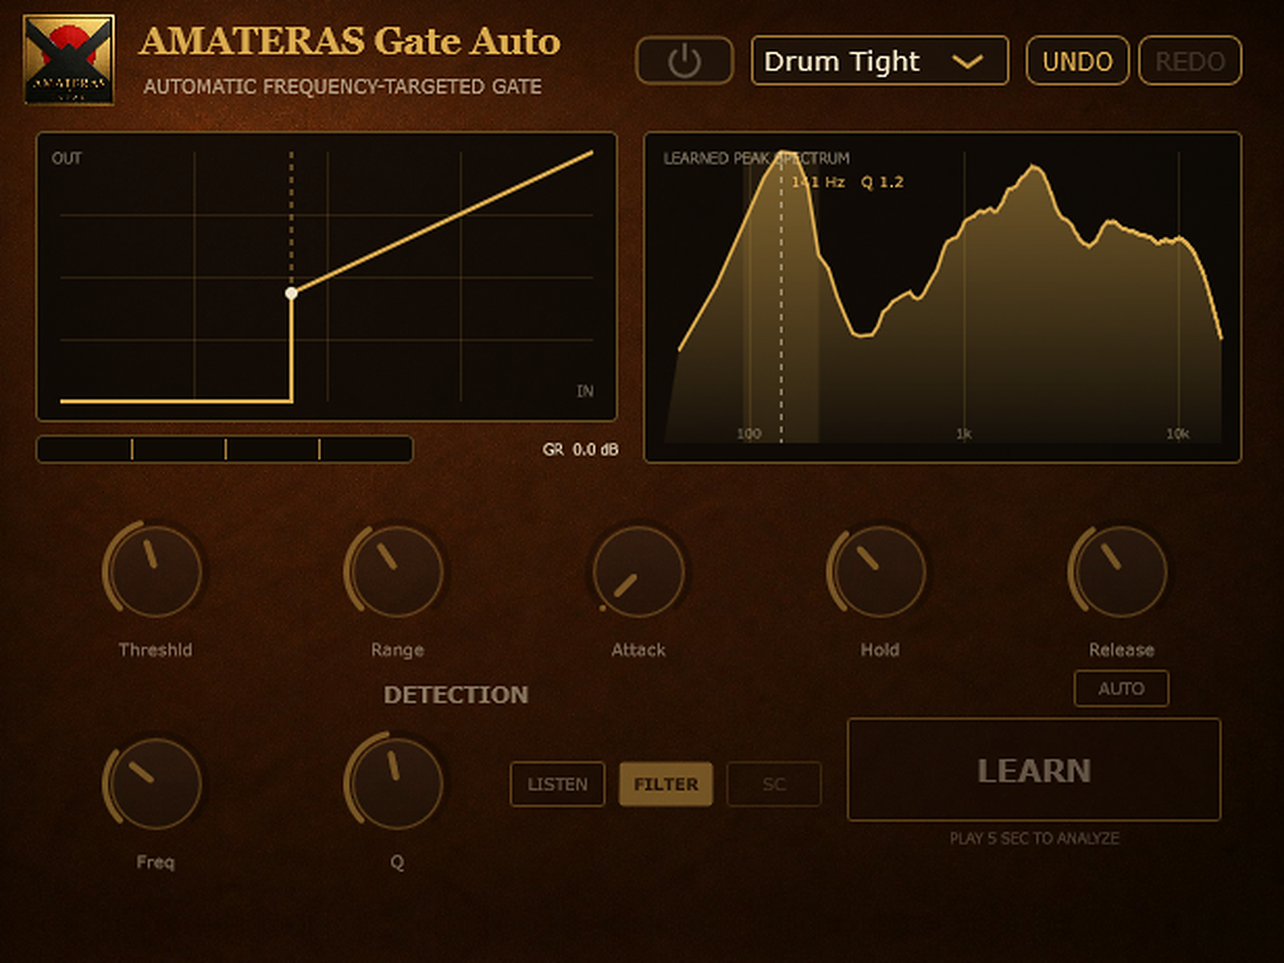The height and width of the screenshot is (963, 1284).
Task: Click the detection Q knob
Action: [396, 783]
